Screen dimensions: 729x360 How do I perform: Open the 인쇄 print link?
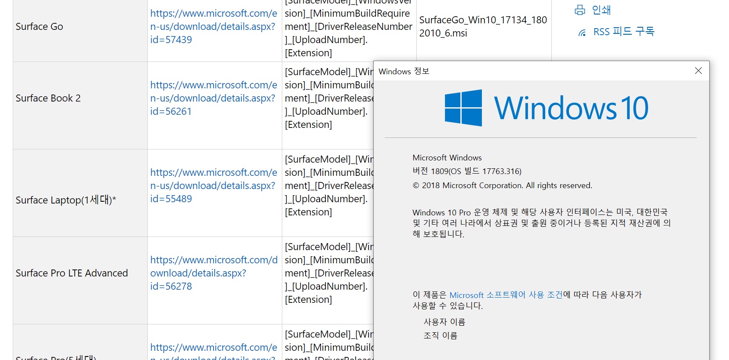(601, 10)
